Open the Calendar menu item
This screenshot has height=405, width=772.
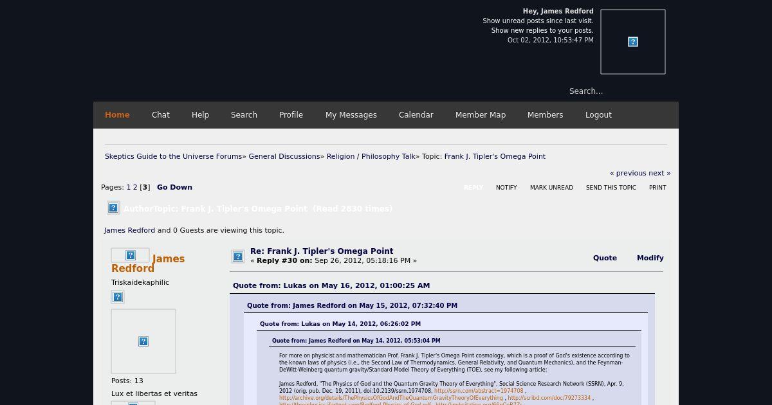click(x=416, y=115)
